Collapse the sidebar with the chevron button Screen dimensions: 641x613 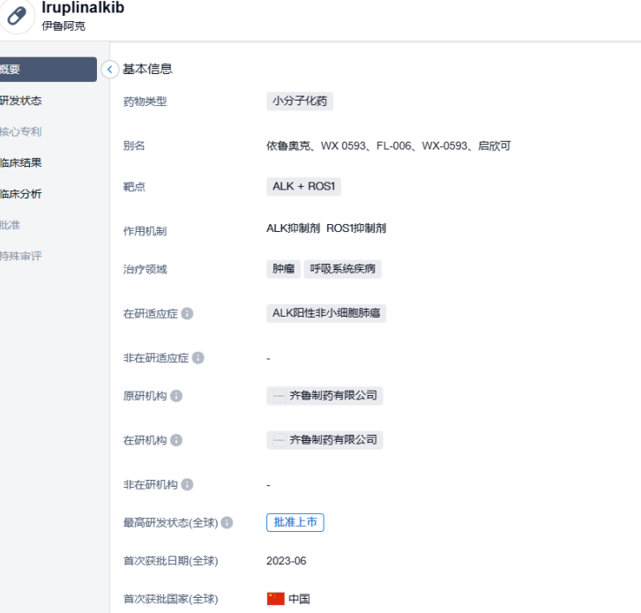pyautogui.click(x=110, y=69)
